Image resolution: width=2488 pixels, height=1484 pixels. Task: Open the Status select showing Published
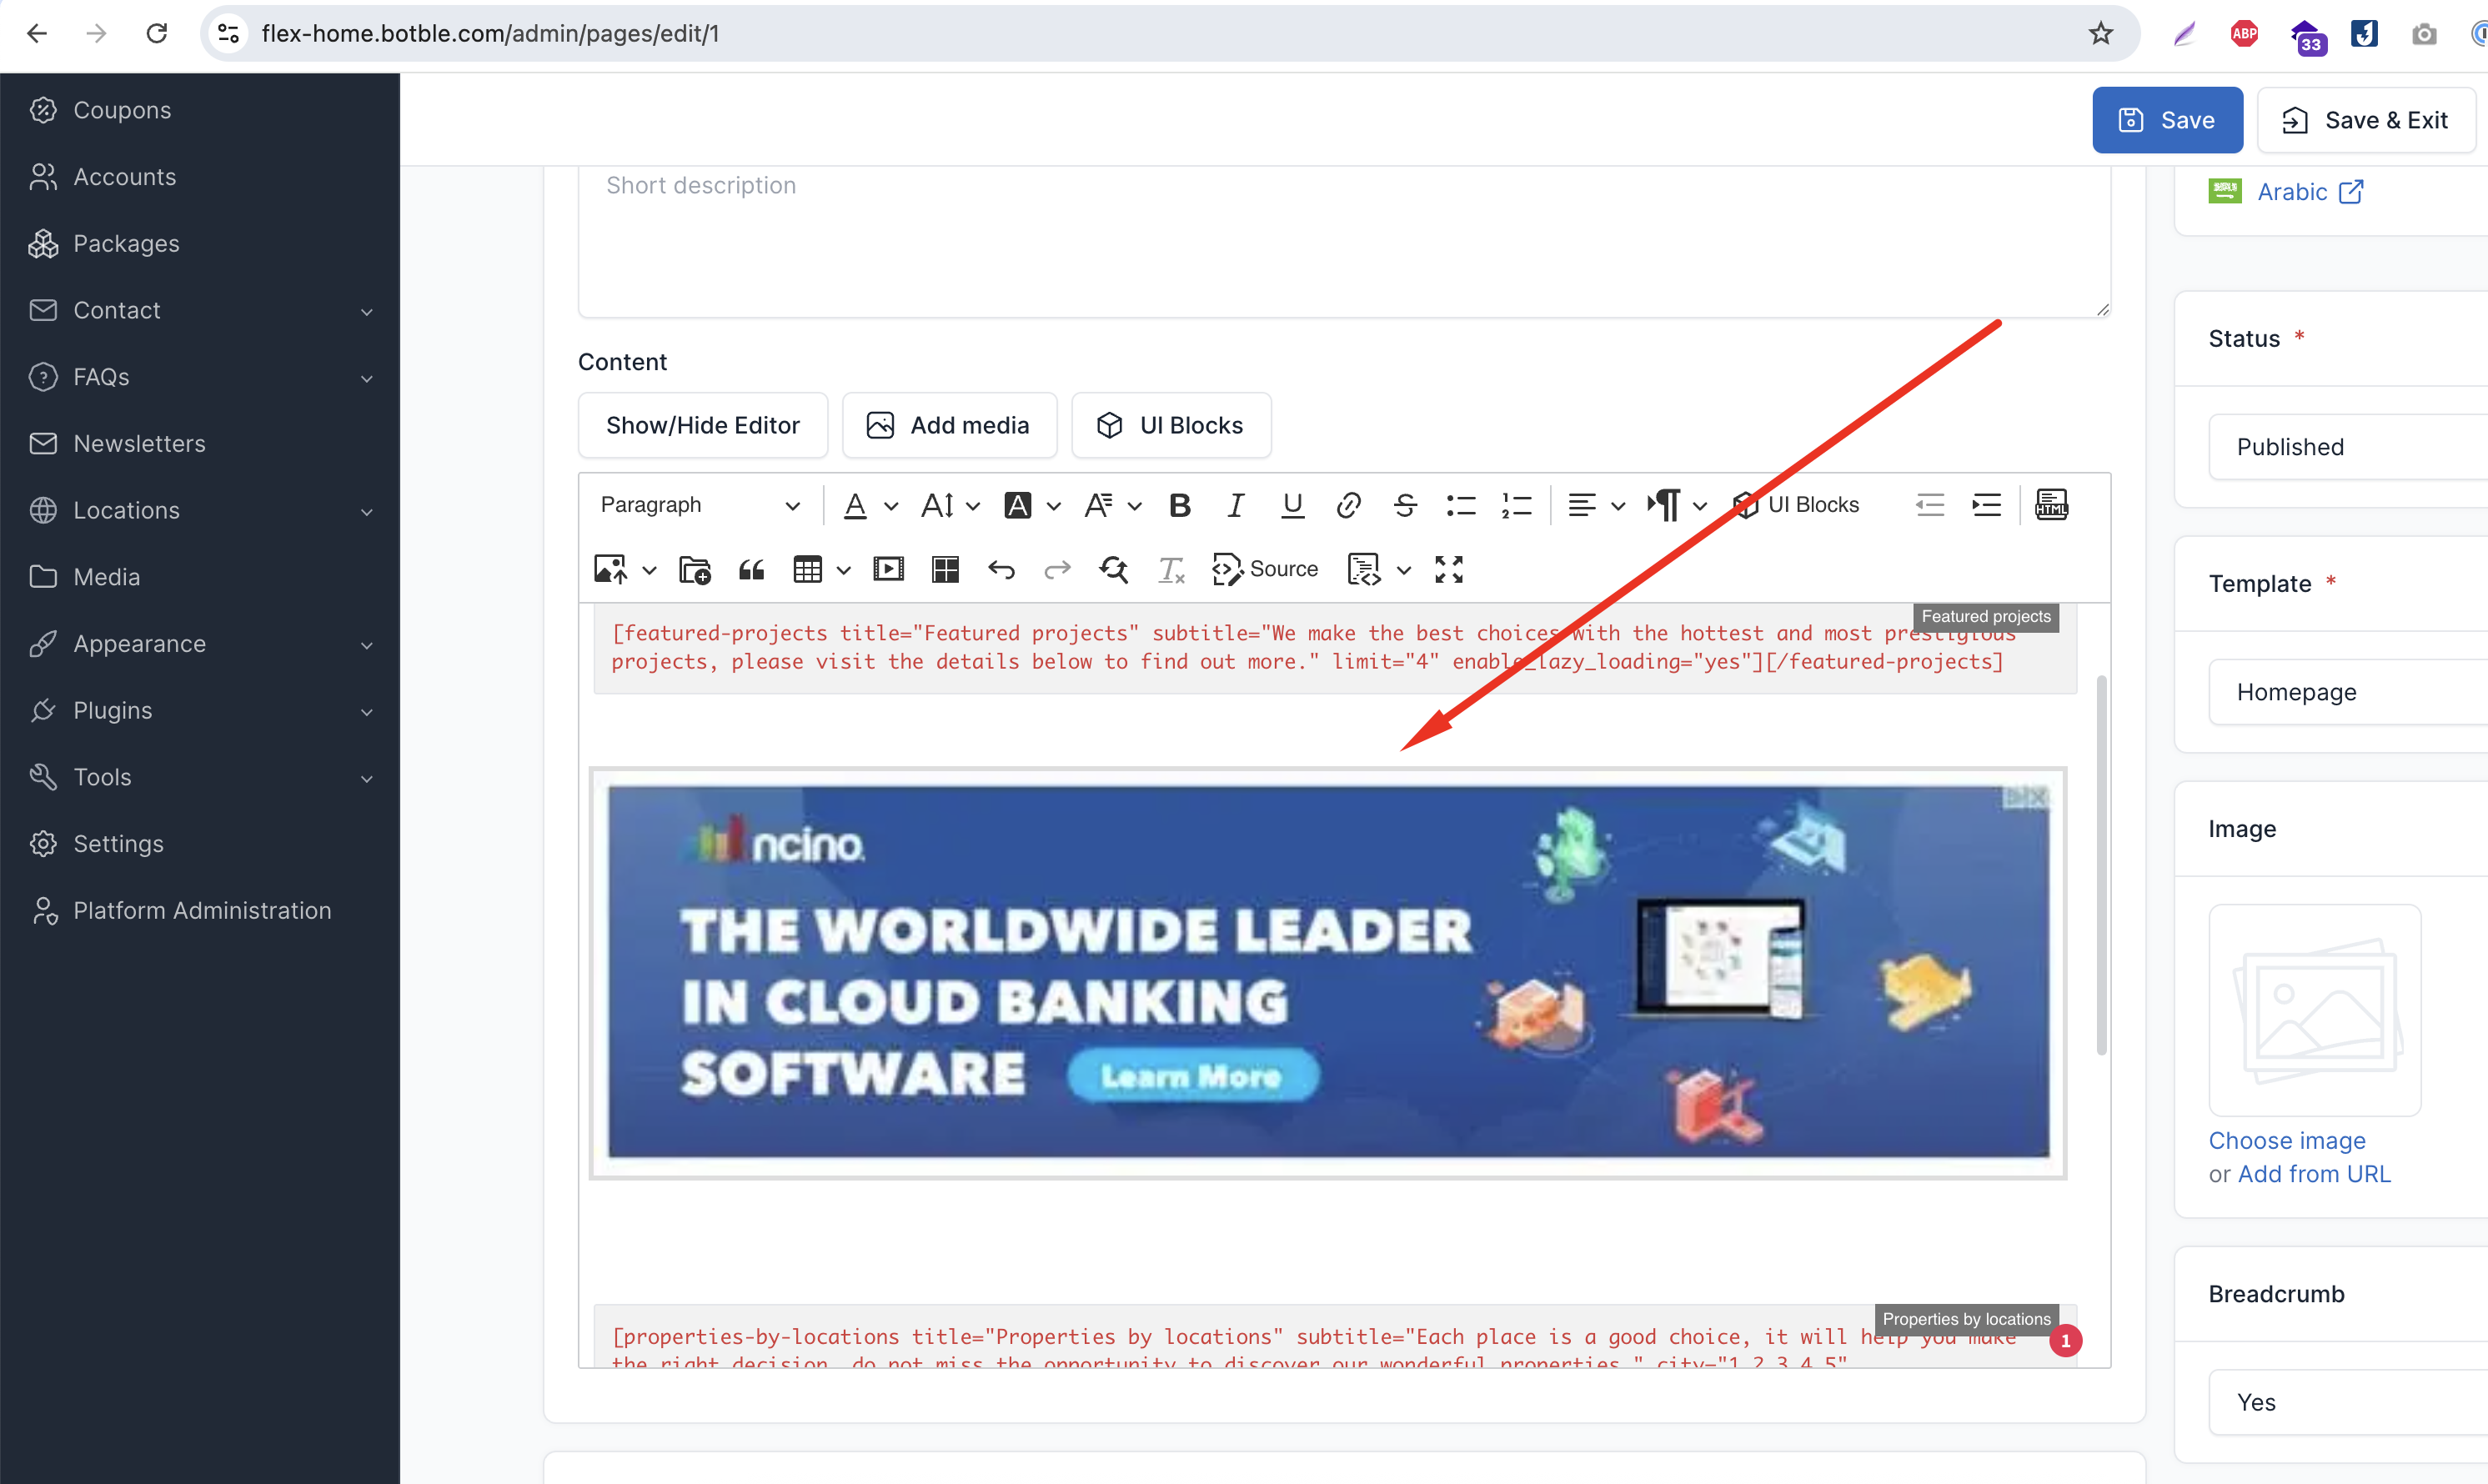click(2348, 447)
